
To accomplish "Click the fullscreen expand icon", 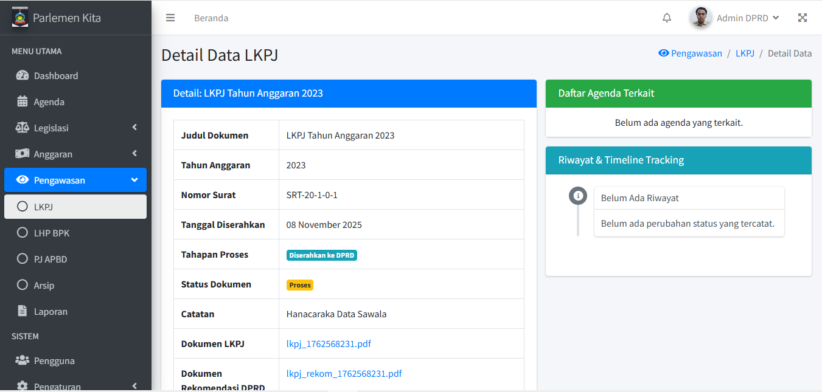I will (x=803, y=18).
